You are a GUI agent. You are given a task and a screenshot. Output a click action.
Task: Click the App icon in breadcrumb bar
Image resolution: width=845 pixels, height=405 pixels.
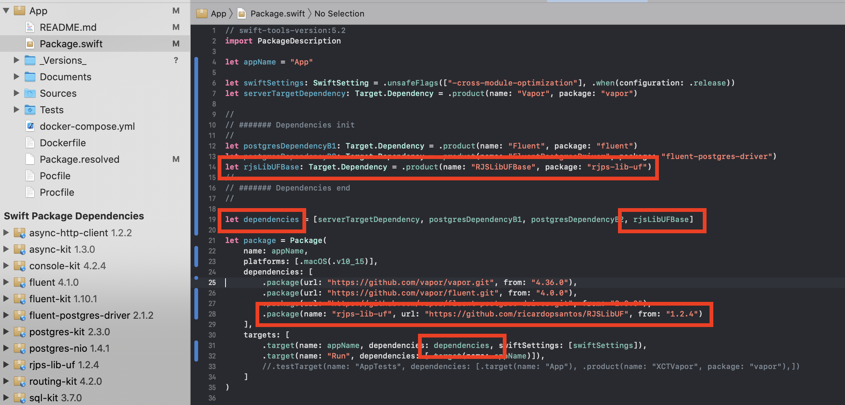click(202, 14)
